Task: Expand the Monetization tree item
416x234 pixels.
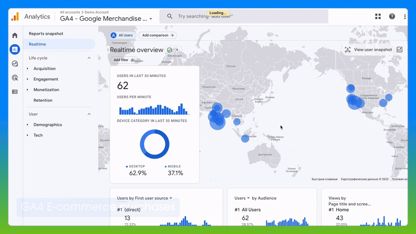Action: coord(28,89)
